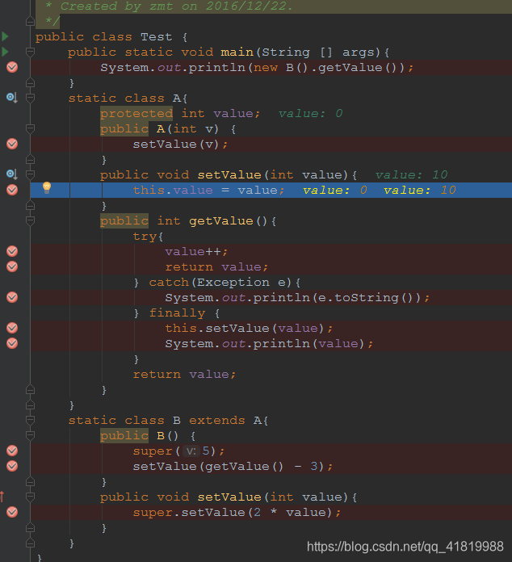The width and height of the screenshot is (512, 562).
Task: Collapse the static class B extends A fold marker
Action: pyautogui.click(x=30, y=420)
